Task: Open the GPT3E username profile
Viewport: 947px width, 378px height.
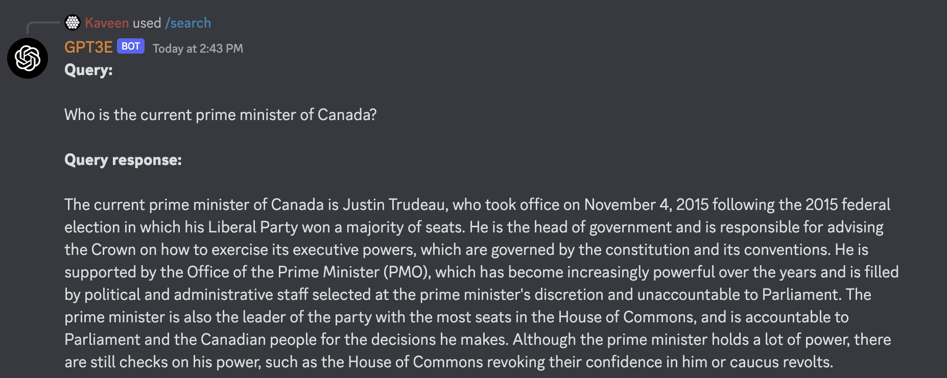Action: click(x=88, y=48)
